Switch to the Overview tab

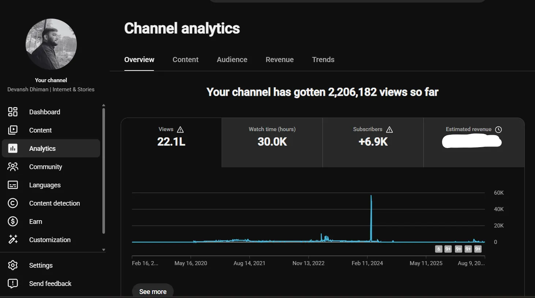click(x=139, y=60)
